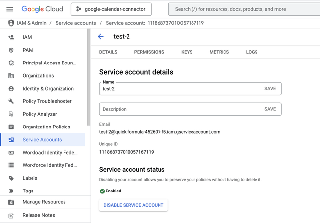This screenshot has height=223, width=320.
Task: Click the IAM person-add icon in sidebar
Action: point(11,37)
